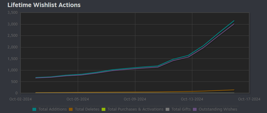Click the teal Total Additions legend swatch

pos(34,109)
